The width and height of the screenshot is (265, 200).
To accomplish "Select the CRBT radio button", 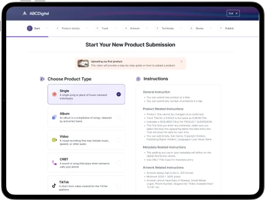I will click(119, 162).
